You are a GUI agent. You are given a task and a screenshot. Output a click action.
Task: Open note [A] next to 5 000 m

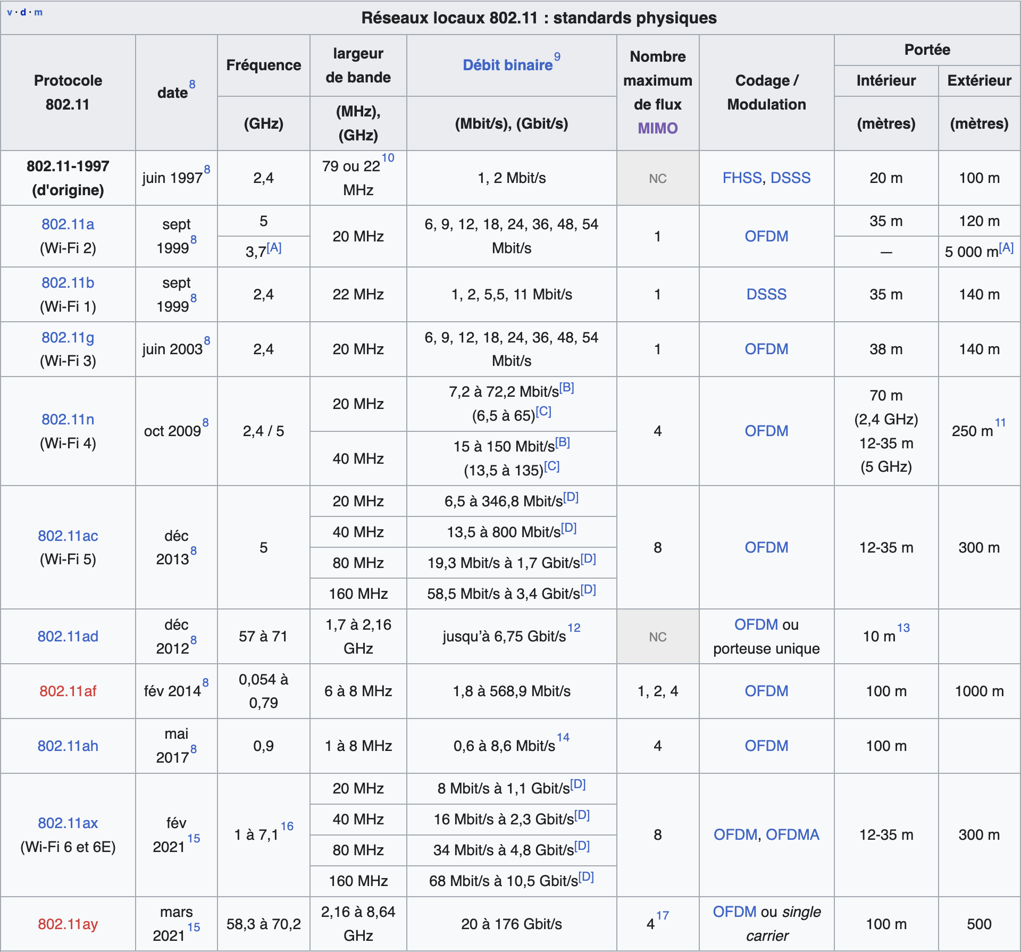point(1006,247)
